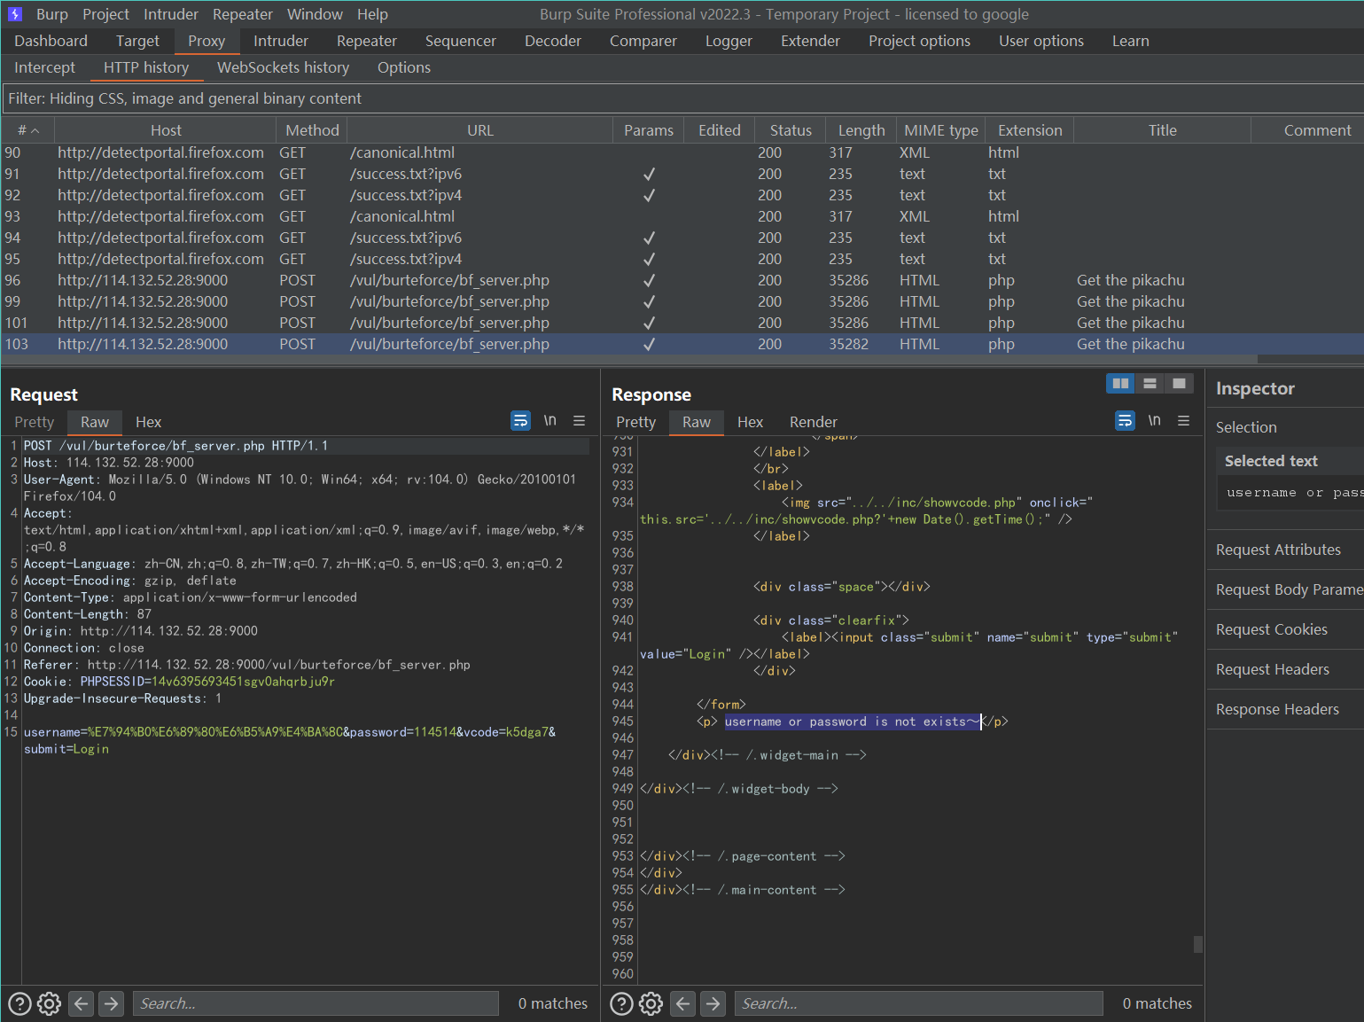Toggle non-printable characters \n in Response panel

[x=1154, y=420]
